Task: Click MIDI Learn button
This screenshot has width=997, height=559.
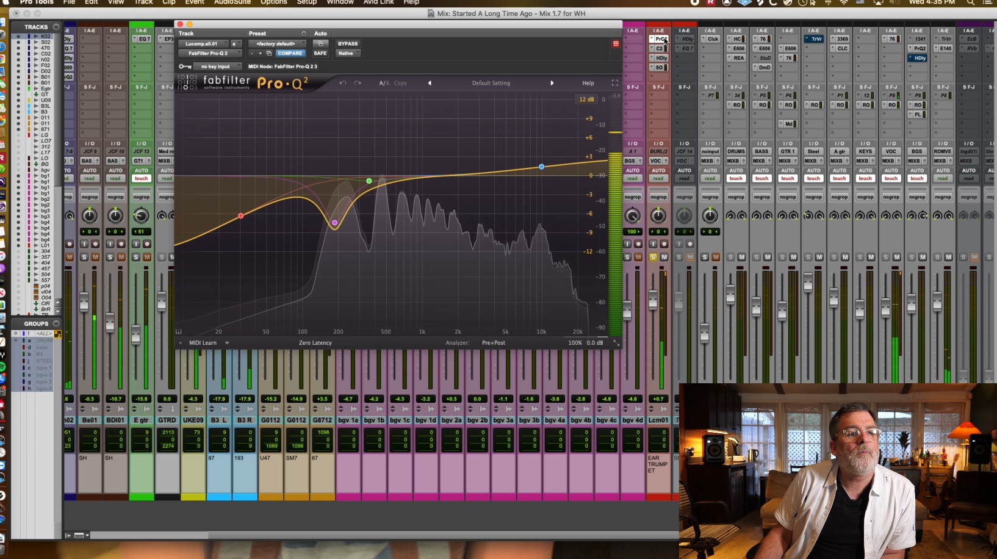Action: coord(203,343)
